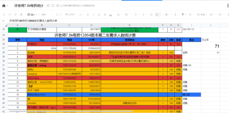Toggle strikethrough formatting
Image resolution: width=229 pixels, height=113 pixels.
pos(105,15)
